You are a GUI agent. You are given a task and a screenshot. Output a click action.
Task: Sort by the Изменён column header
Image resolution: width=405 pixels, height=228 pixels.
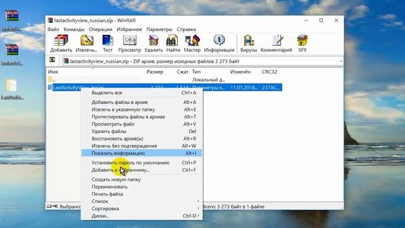point(240,72)
